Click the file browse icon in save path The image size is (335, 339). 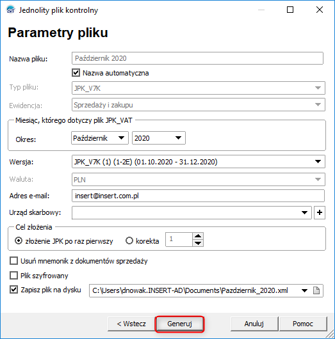tap(316, 290)
